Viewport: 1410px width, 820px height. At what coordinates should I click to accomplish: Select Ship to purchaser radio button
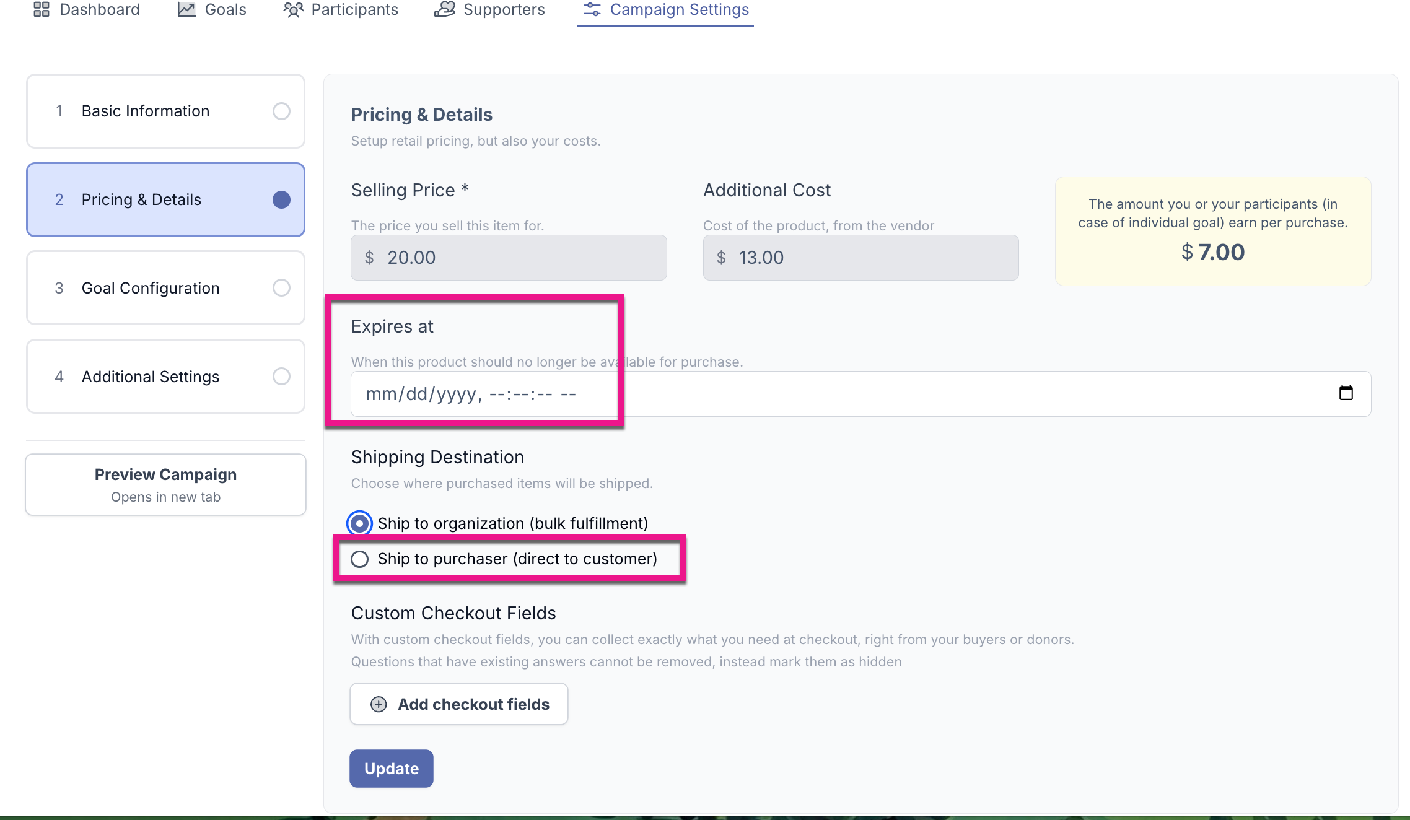(359, 559)
